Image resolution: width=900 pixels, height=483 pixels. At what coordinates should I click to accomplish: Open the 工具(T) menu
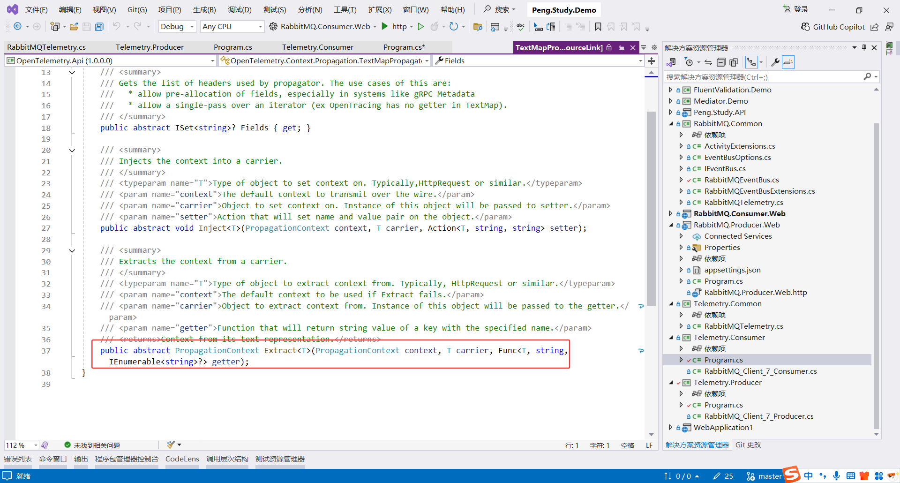tap(345, 10)
